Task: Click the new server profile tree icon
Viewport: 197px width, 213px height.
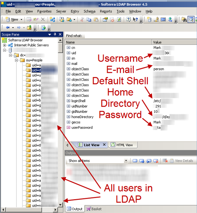Action: pos(52,20)
